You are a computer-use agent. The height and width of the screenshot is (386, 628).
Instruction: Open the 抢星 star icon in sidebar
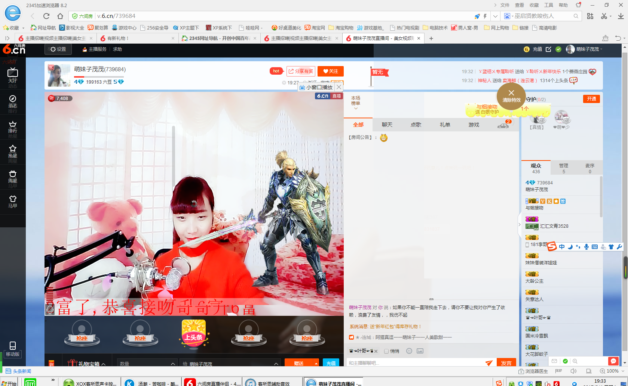coord(13,152)
